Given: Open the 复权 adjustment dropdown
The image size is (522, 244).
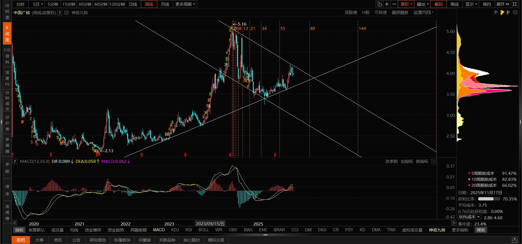Looking at the screenshot, I should 406,4.
